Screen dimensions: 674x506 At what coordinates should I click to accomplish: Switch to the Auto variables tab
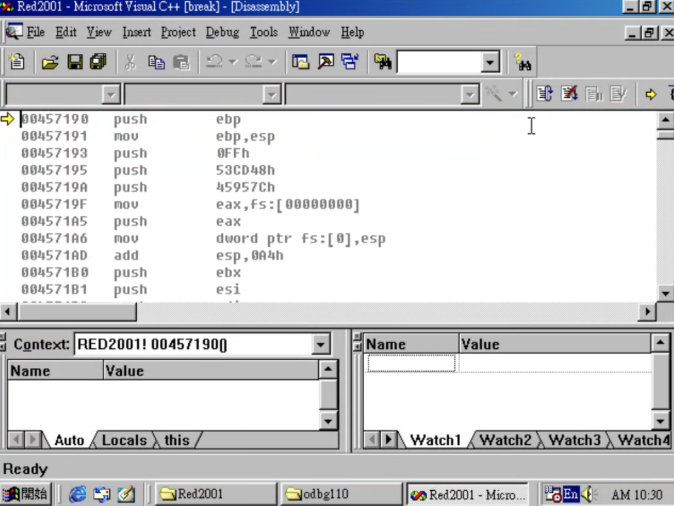pyautogui.click(x=69, y=440)
